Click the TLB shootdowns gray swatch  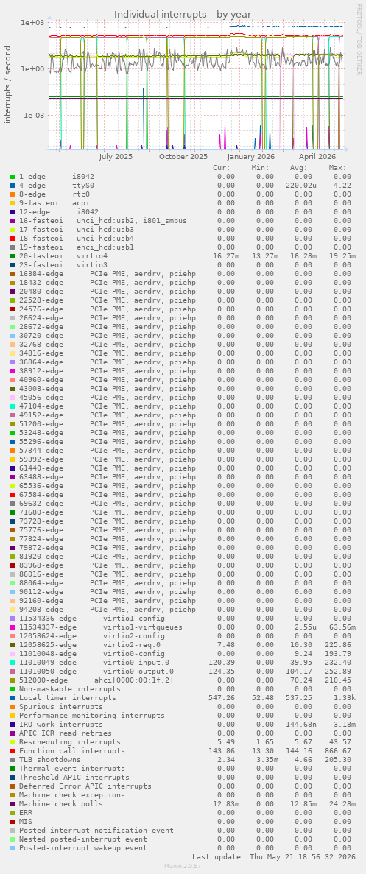[13, 760]
